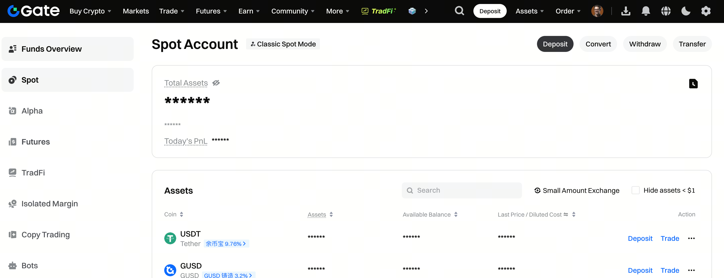Screen dimensions: 724x278
Task: Click the search magnifier icon in top bar
Action: pos(459,11)
